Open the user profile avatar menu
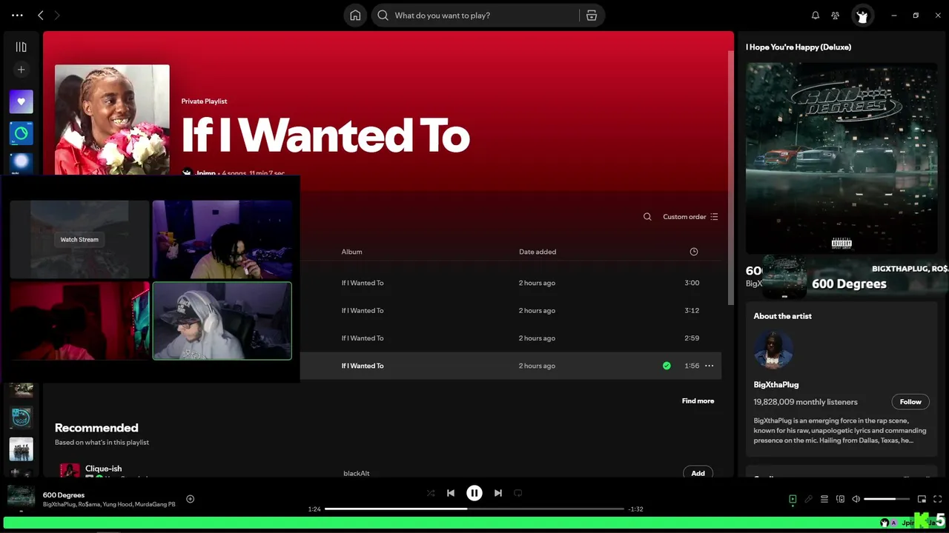The height and width of the screenshot is (533, 949). point(862,16)
